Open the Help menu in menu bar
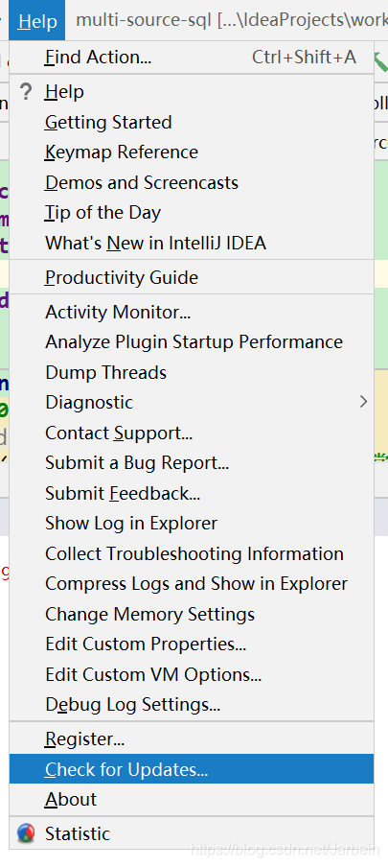388x867 pixels. [x=37, y=21]
